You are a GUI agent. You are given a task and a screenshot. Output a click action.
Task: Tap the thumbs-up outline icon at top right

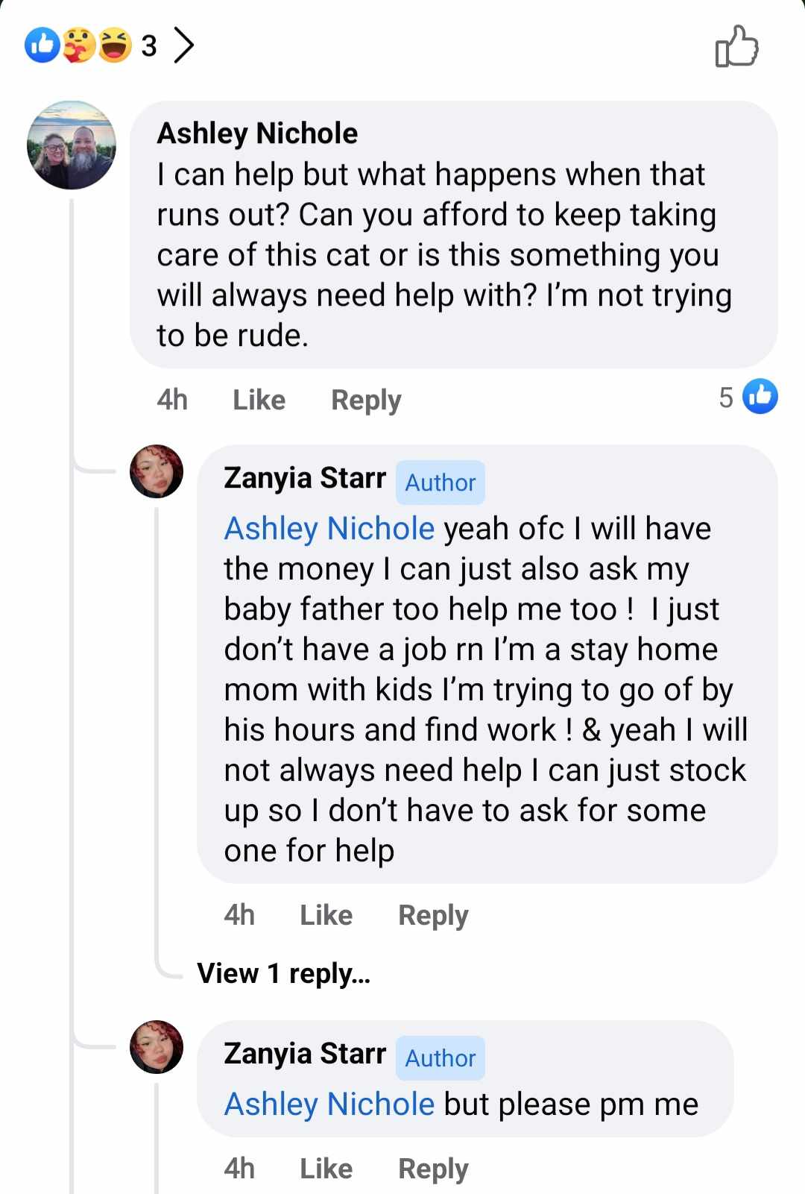click(736, 46)
